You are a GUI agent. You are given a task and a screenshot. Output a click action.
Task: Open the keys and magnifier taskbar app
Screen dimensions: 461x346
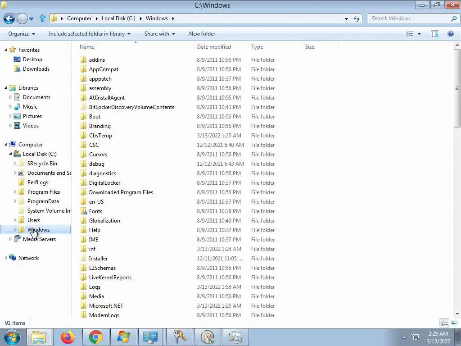(179, 337)
